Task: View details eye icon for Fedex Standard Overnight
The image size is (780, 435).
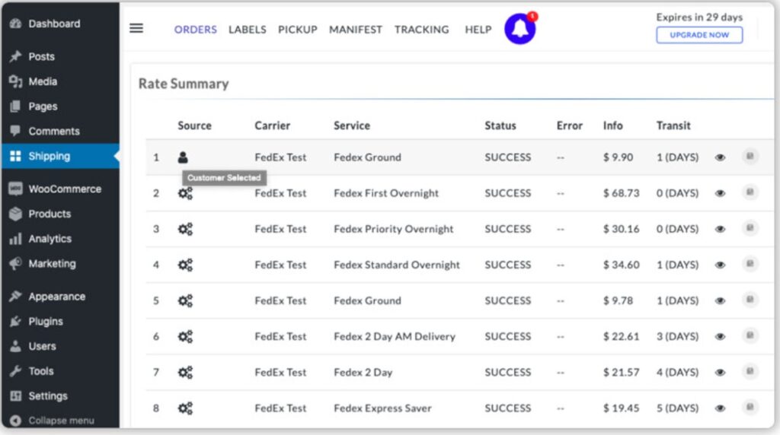Action: pyautogui.click(x=720, y=265)
